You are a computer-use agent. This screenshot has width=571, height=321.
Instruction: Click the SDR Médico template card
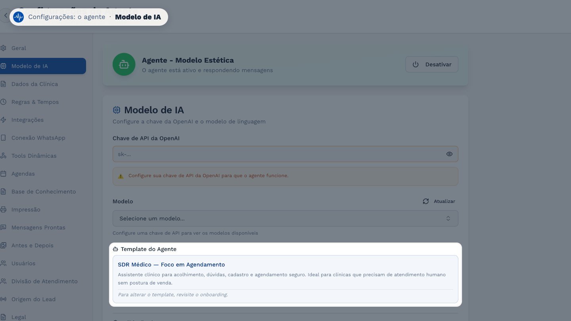[285, 279]
